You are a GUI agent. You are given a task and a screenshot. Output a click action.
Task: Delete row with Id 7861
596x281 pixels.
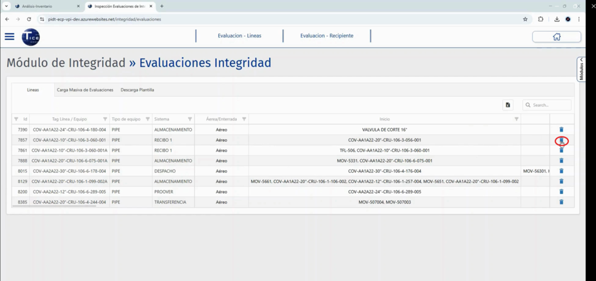pyautogui.click(x=561, y=150)
